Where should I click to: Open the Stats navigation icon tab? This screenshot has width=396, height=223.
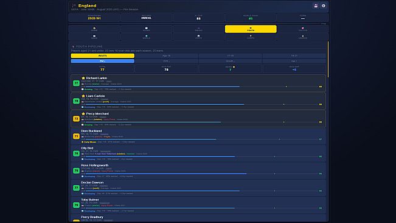(x=198, y=37)
